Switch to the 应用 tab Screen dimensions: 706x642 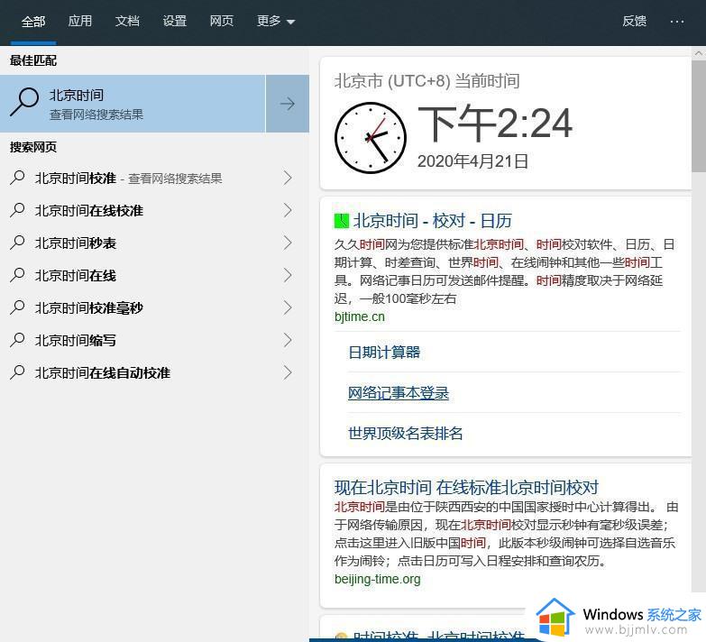point(80,21)
